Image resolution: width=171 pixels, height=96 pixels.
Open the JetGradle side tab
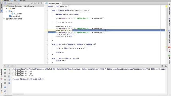(169, 59)
